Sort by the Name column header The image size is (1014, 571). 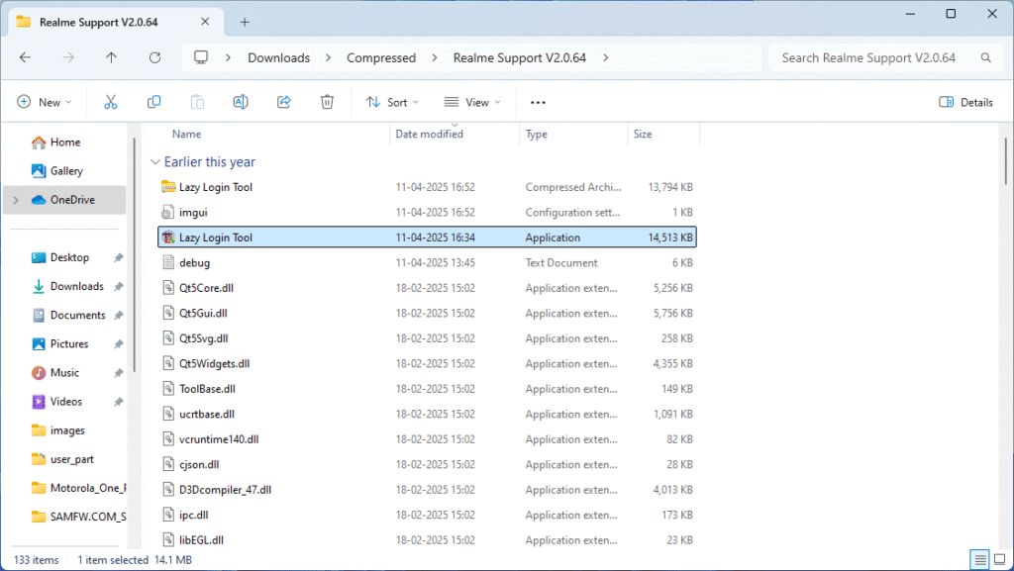point(186,134)
